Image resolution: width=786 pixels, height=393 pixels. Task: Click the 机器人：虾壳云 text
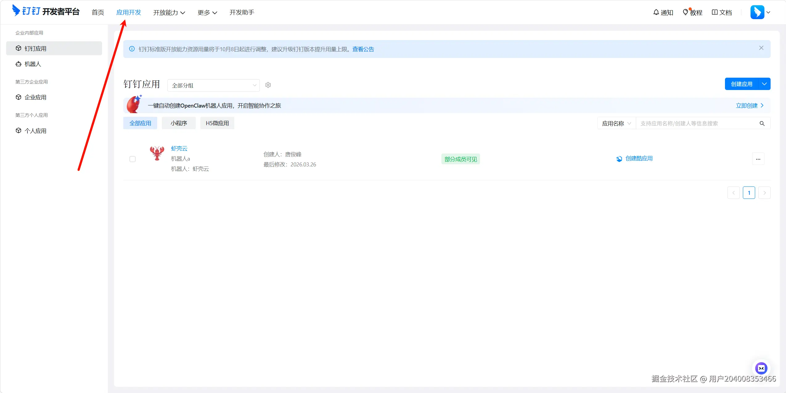[190, 169]
